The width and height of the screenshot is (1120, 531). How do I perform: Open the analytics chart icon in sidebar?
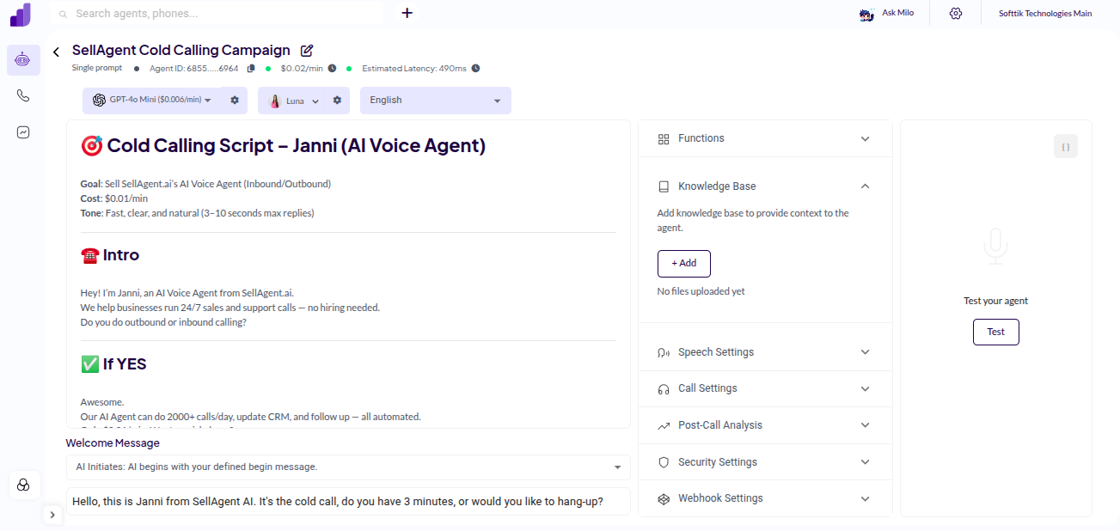coord(23,131)
